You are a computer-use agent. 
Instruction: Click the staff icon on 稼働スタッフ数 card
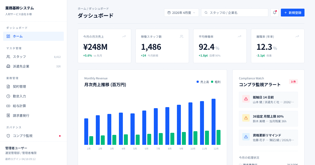[182, 36]
